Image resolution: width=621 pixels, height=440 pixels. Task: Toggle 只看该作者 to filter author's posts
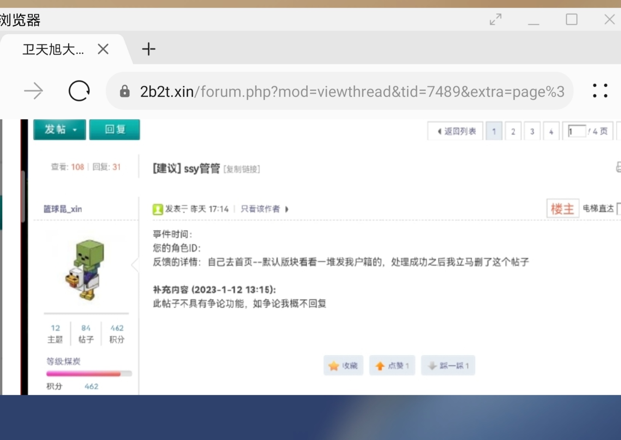[x=260, y=209]
